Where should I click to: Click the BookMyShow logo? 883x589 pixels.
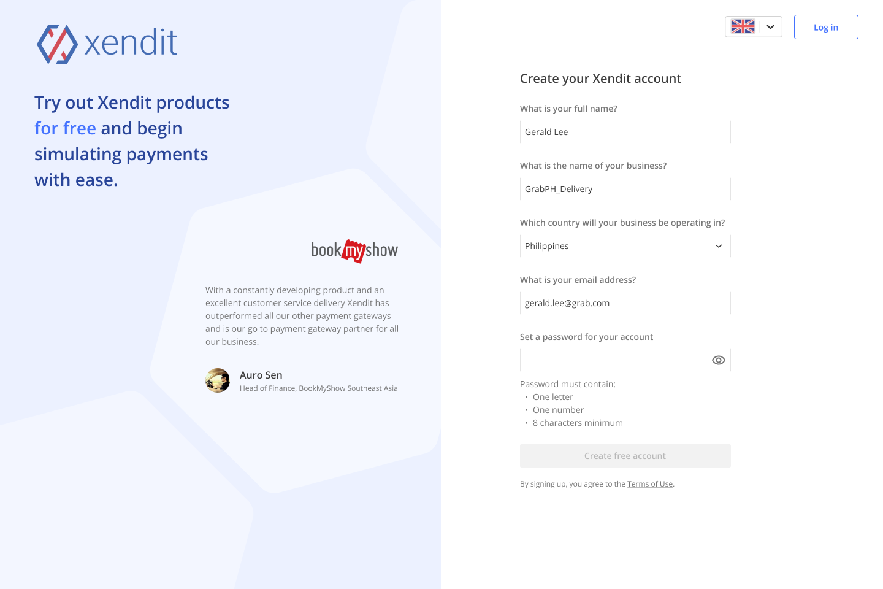(x=354, y=250)
